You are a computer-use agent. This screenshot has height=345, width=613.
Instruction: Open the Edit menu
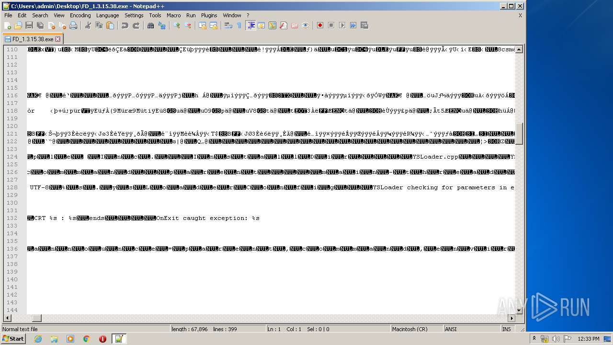coord(22,15)
